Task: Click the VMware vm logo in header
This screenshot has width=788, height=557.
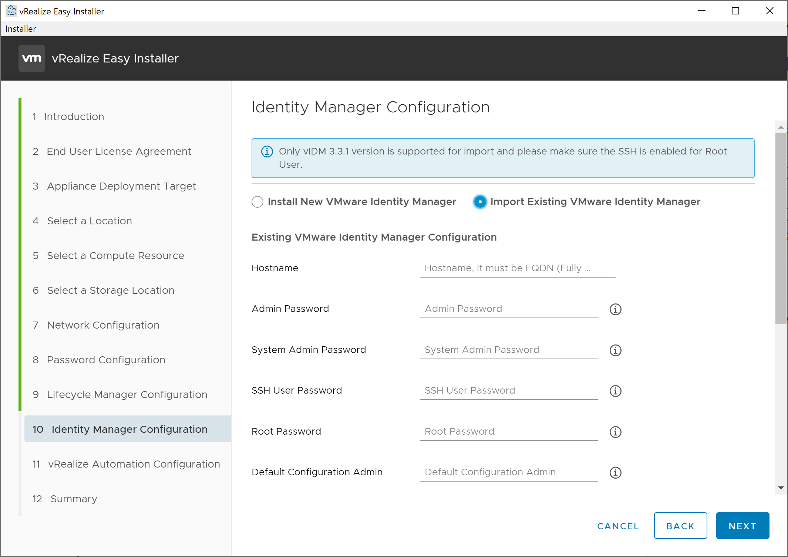Action: pos(32,58)
